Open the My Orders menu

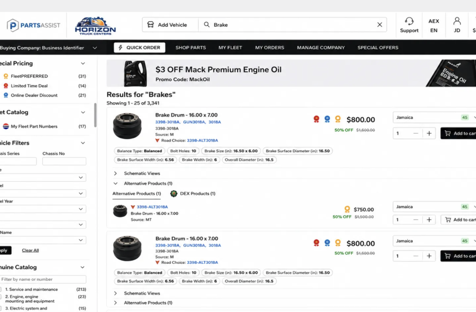click(x=270, y=48)
